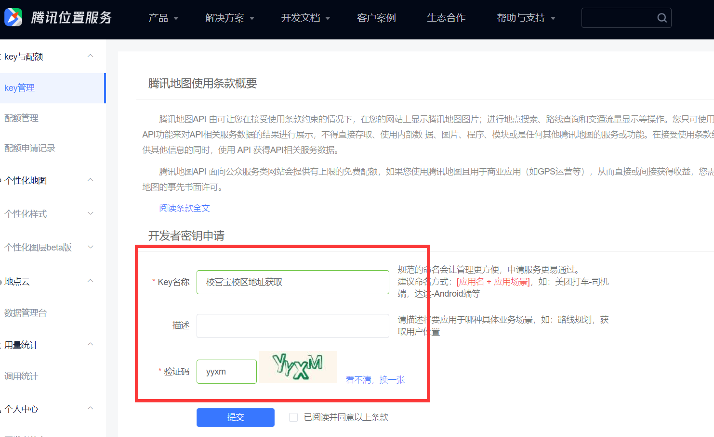This screenshot has height=437, width=714.
Task: Click the 描述 input field
Action: click(293, 326)
